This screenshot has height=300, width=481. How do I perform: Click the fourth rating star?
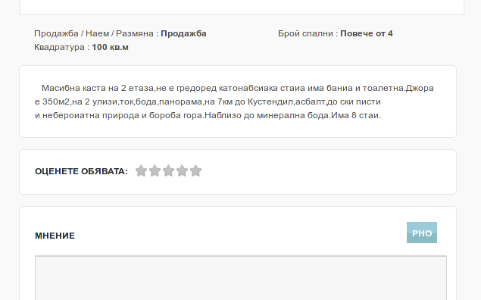point(183,171)
